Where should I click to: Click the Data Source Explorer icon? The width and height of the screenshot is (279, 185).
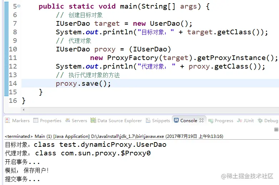(93, 120)
